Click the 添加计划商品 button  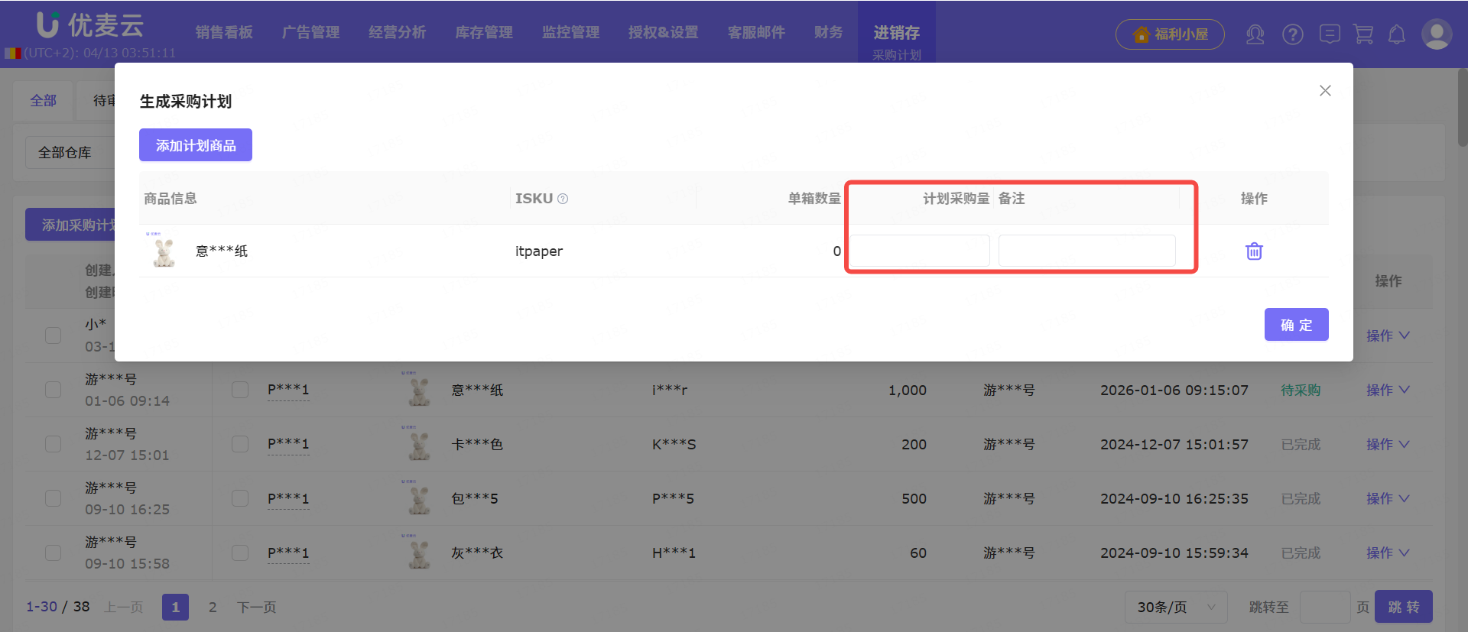pos(196,145)
